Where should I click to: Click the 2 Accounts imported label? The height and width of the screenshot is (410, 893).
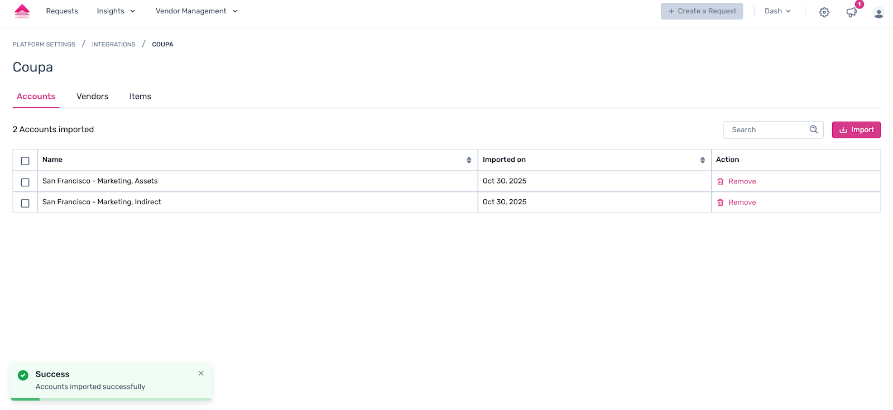coord(53,129)
